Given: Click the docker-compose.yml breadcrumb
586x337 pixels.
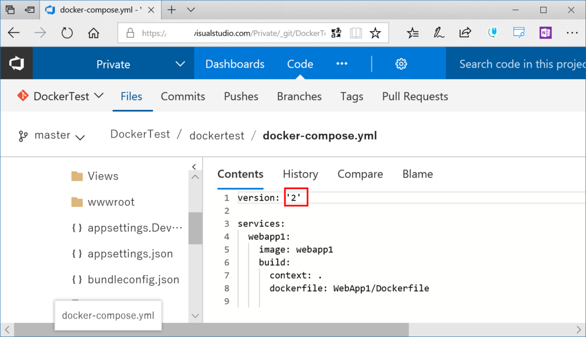Looking at the screenshot, I should point(319,136).
